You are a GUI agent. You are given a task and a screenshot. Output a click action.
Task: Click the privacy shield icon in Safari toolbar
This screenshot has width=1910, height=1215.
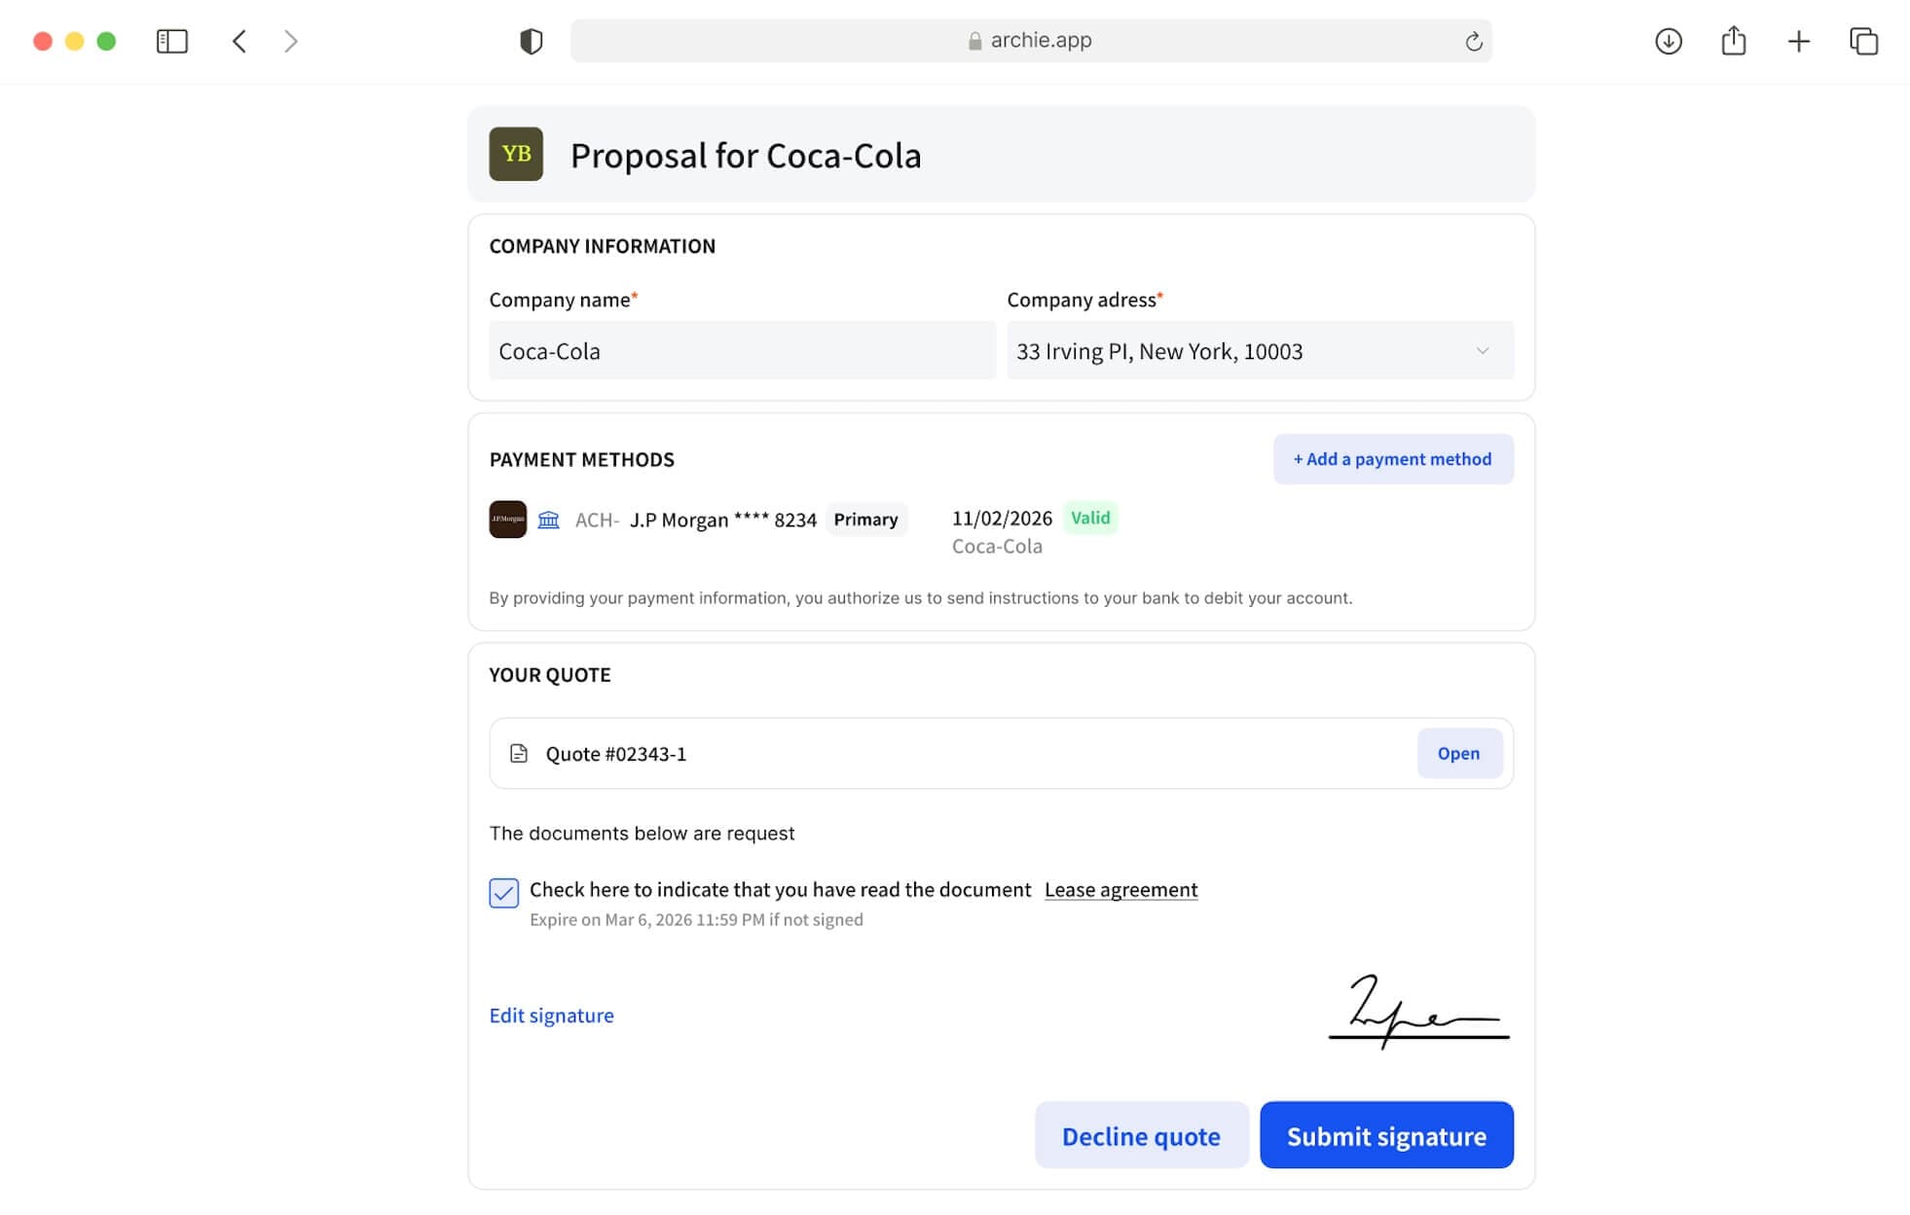(x=531, y=40)
